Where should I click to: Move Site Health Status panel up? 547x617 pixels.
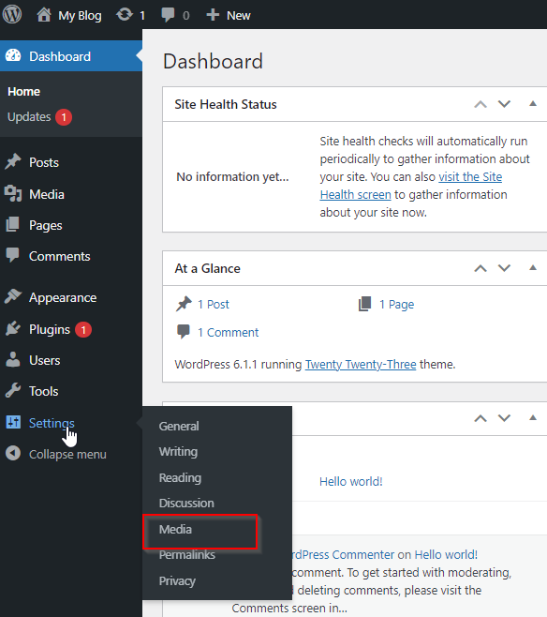click(480, 104)
